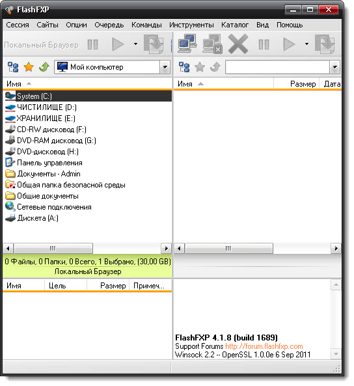Click the left pane play transfer icon
The image size is (354, 386).
[118, 44]
